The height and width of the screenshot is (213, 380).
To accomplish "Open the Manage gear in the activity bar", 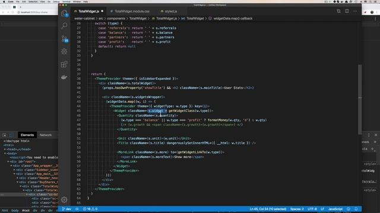I will coord(64,200).
